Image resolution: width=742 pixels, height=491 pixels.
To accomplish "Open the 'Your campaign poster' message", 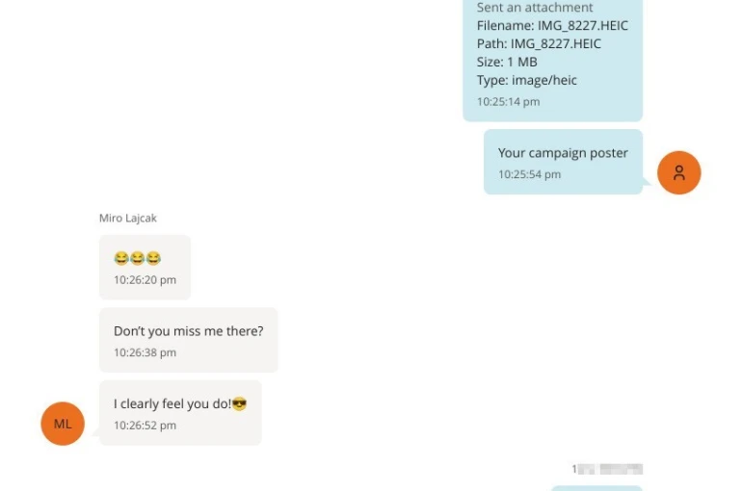I will (x=563, y=162).
